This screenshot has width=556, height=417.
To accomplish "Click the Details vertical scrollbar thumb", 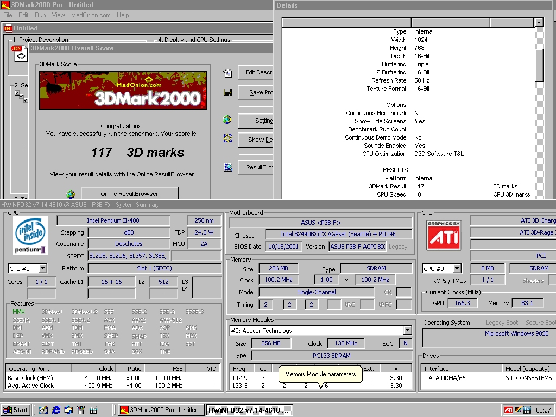I will click(539, 66).
